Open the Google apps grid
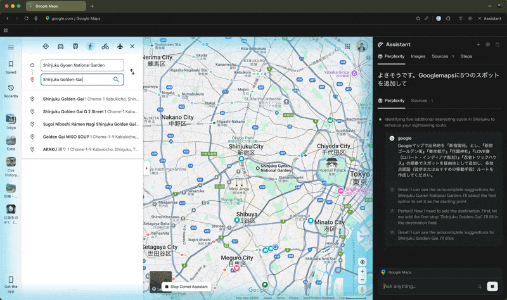This screenshot has height=300, width=507. pos(347,46)
